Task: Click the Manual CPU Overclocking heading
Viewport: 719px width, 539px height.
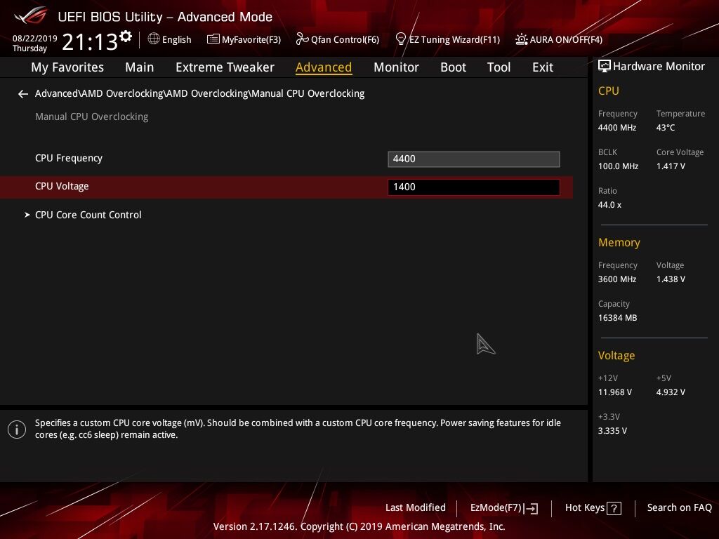Action: (92, 117)
